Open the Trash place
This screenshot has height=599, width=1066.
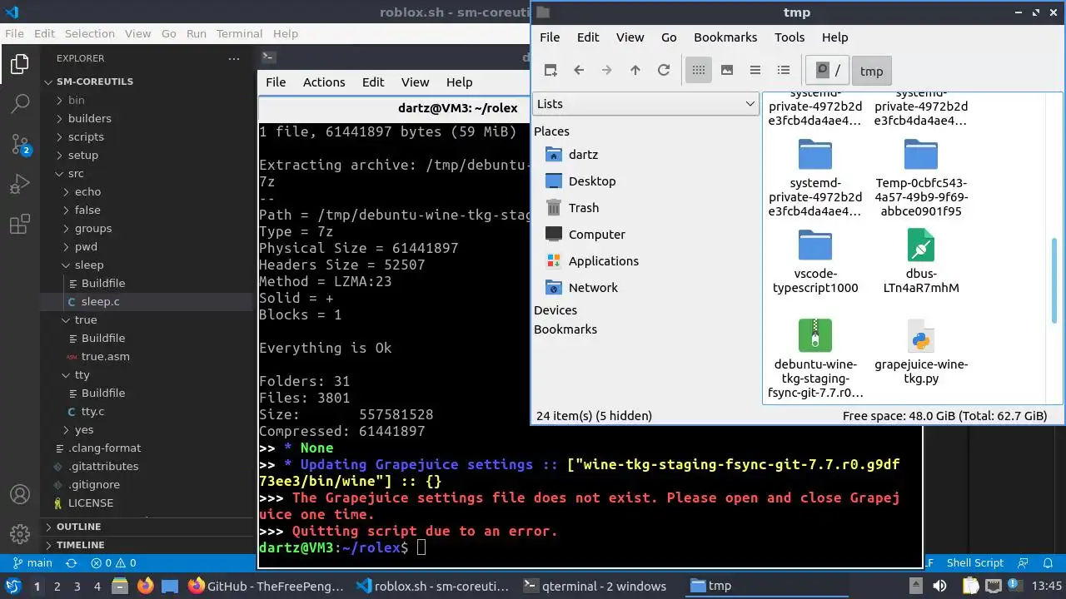click(584, 208)
